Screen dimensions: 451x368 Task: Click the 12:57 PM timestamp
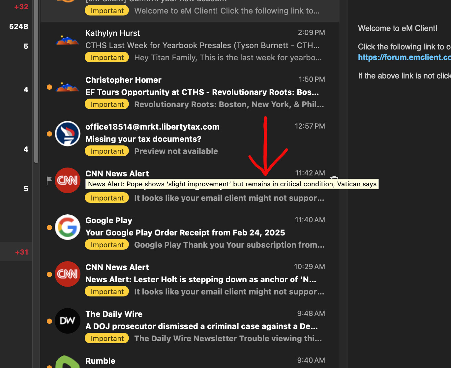[310, 126]
